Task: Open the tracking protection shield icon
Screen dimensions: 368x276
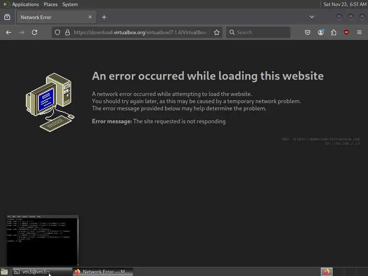Action: point(57,32)
